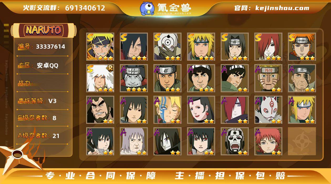The image size is (331, 184).
Task: Click the noble level V3 entry
Action: [37, 101]
